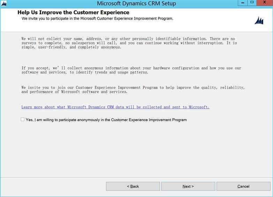273x197 pixels.
Task: Click the paragraph beginning 'If you accept'
Action: tap(131, 70)
